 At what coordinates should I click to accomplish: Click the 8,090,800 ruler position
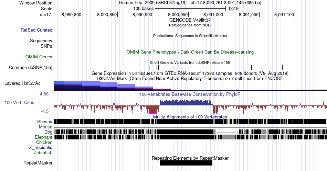tap(71, 14)
